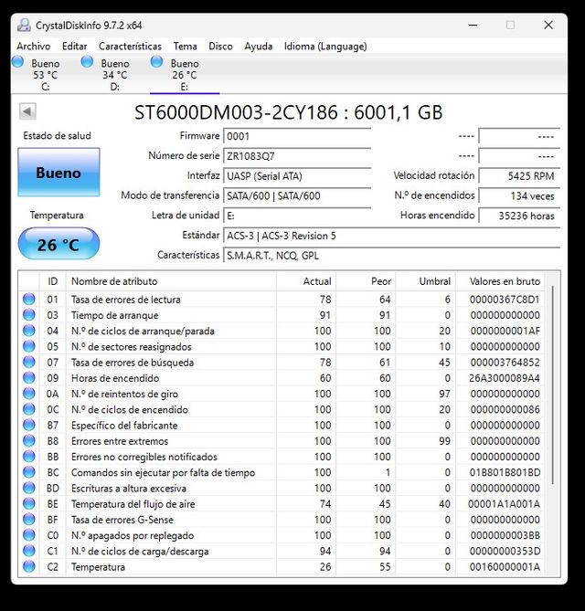
Task: Click status orb of attribute 01 row
Action: coord(29,299)
